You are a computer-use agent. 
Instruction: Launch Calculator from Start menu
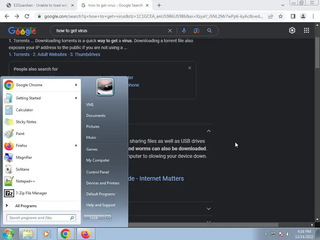pyautogui.click(x=42, y=110)
